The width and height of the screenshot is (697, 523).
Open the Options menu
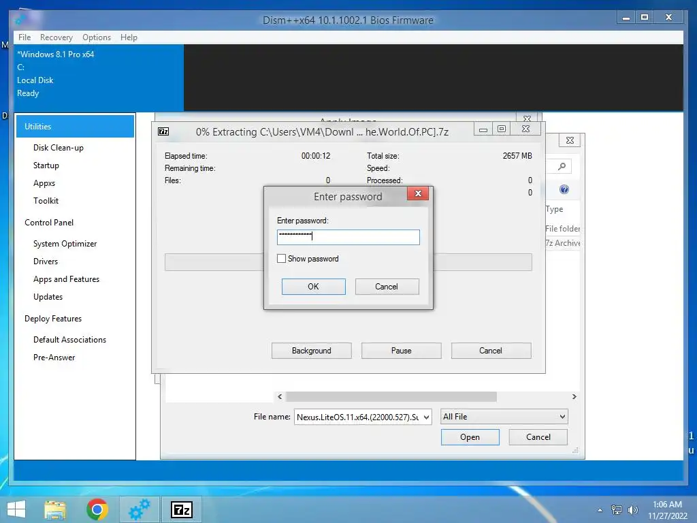(x=97, y=37)
